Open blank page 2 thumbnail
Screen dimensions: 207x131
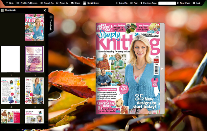pyautogui.click(x=10, y=59)
